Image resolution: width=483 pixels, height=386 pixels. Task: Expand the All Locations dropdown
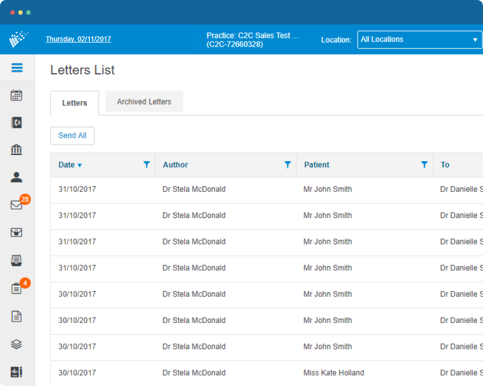click(419, 40)
